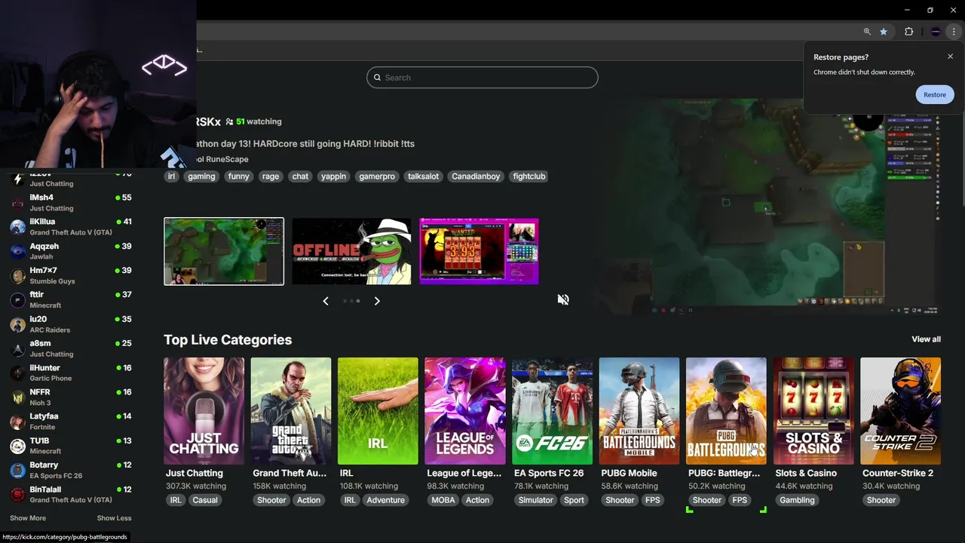This screenshot has height=543, width=965.
Task: Open Botarry channel avatar
Action: tap(17, 471)
